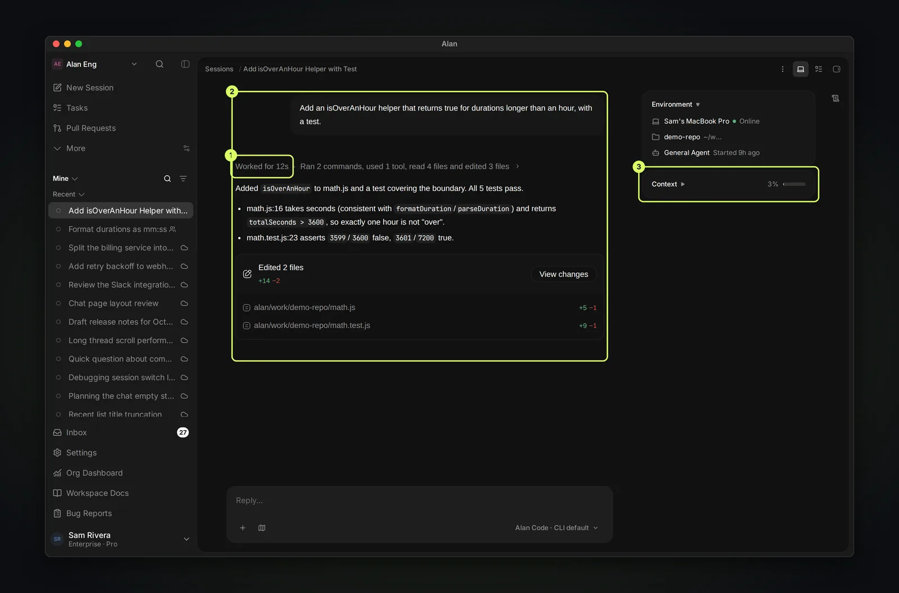Open the Mine filter dropdown
Viewport: 899px width, 593px height.
pyautogui.click(x=65, y=179)
